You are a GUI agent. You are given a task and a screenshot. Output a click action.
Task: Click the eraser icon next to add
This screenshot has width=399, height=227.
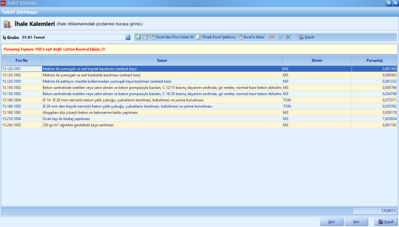click(145, 37)
